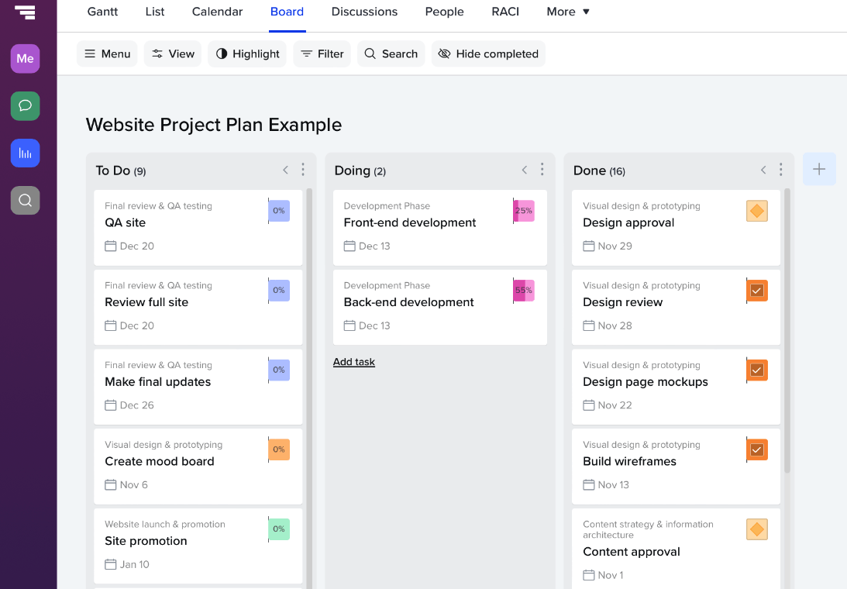Open the search magnifier icon in the sidebar

click(25, 200)
